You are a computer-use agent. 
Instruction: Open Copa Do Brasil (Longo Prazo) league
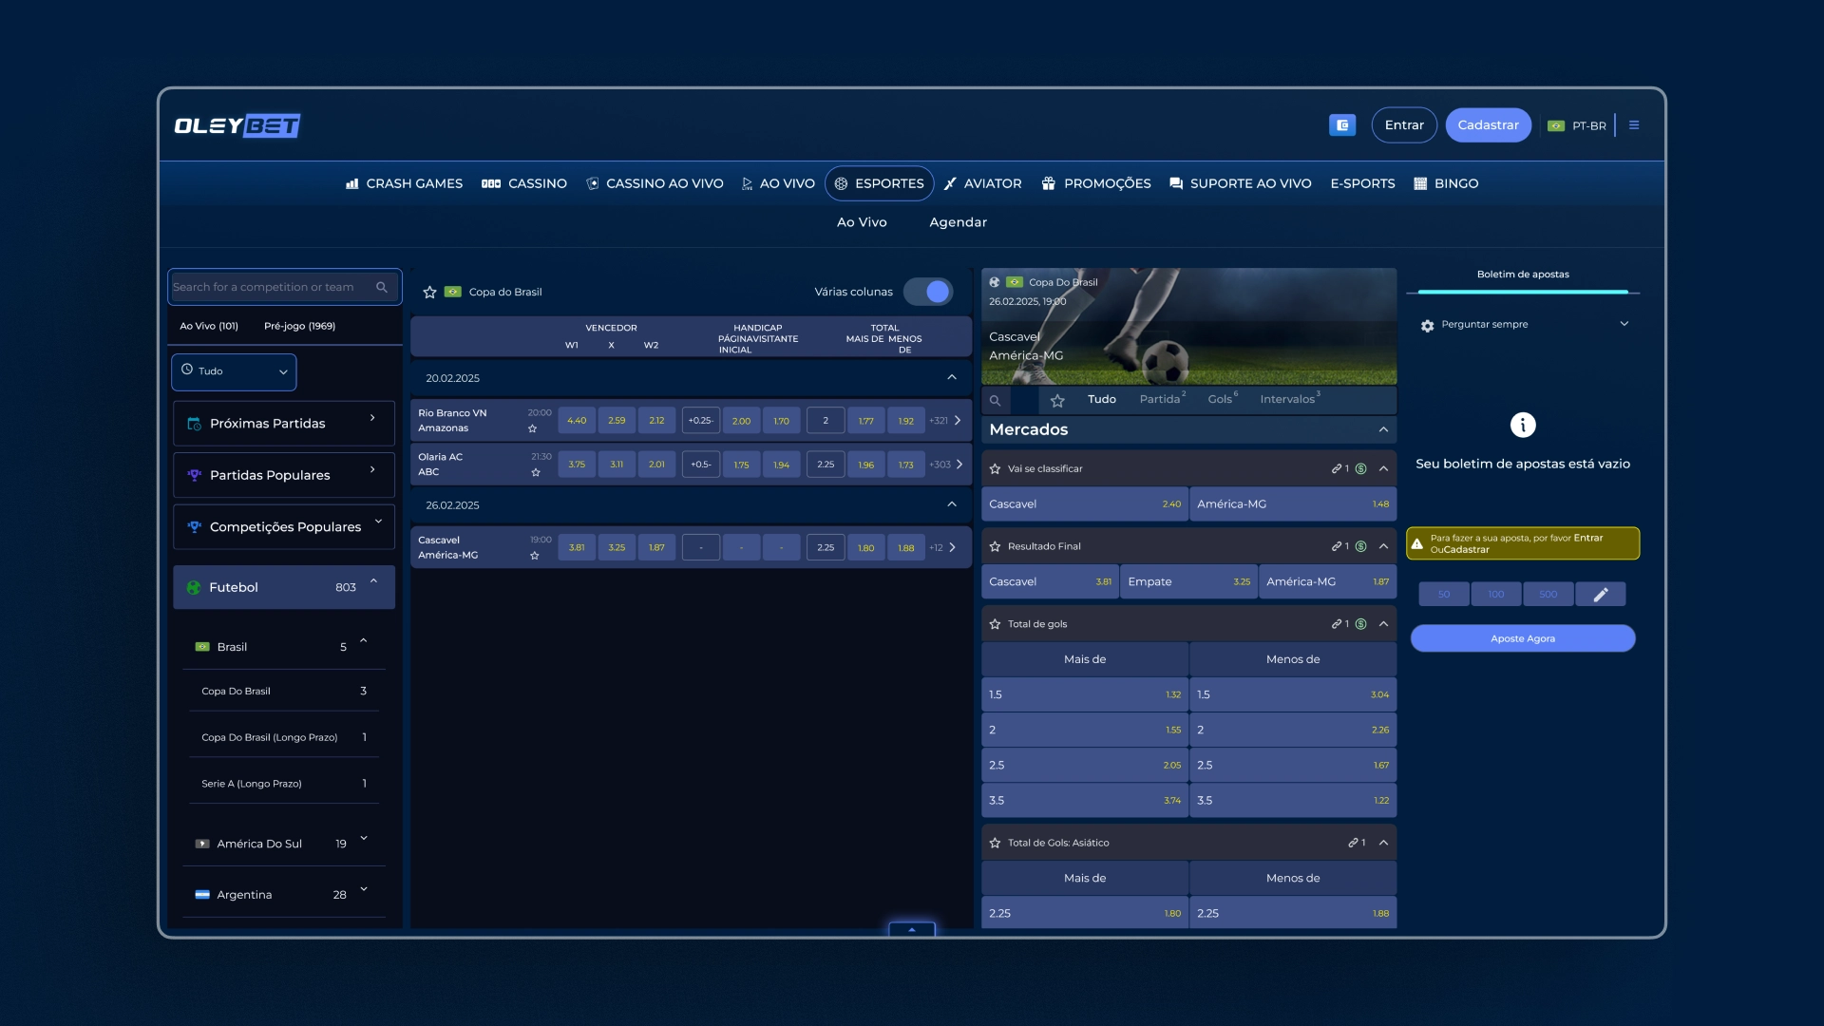(x=283, y=737)
